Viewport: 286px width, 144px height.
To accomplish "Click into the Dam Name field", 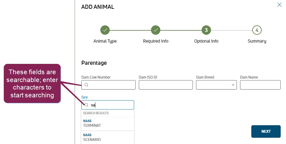I will click(x=260, y=85).
